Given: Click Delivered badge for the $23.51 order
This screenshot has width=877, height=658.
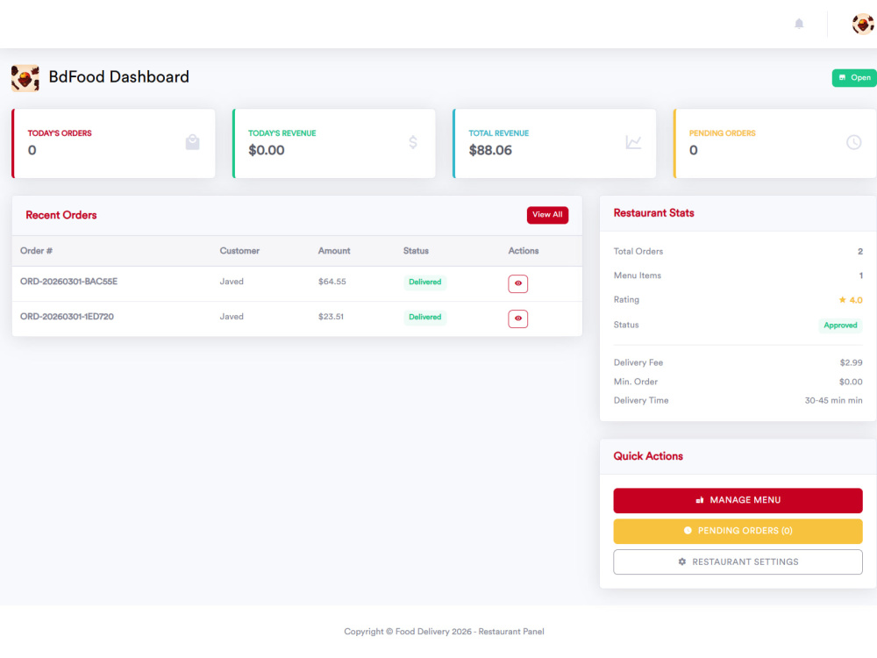Looking at the screenshot, I should coord(425,318).
